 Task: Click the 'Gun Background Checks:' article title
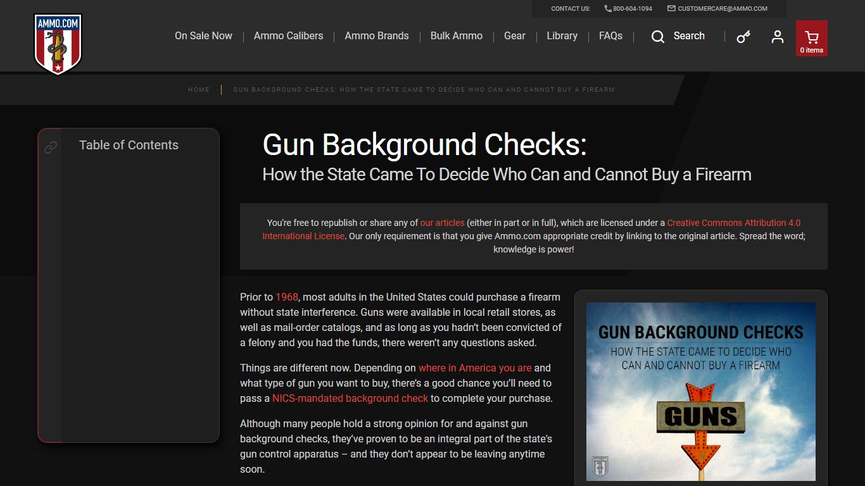click(x=425, y=145)
